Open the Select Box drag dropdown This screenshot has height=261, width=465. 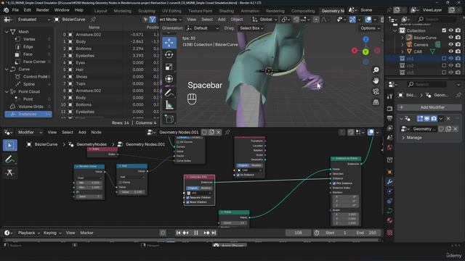[251, 28]
